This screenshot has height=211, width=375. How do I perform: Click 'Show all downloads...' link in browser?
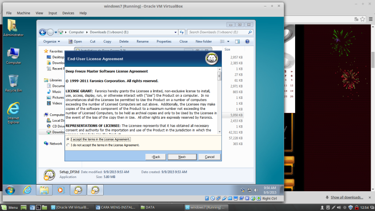[x=347, y=197]
